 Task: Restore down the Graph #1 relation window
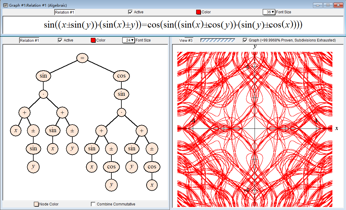[x=328, y=5]
